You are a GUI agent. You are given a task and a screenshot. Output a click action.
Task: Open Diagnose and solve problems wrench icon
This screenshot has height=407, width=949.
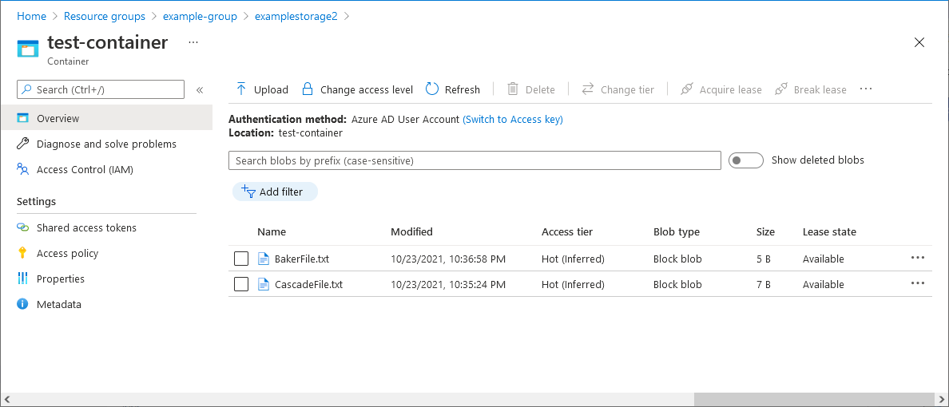tap(22, 144)
